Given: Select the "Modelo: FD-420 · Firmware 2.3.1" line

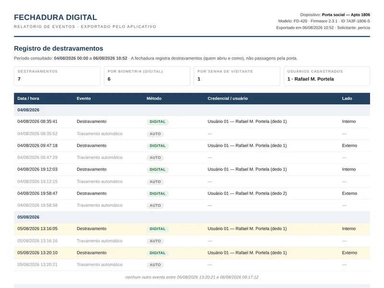Looking at the screenshot, I should (x=324, y=21).
